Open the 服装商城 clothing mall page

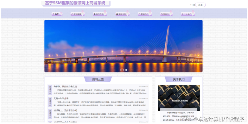pyautogui.click(x=77, y=14)
